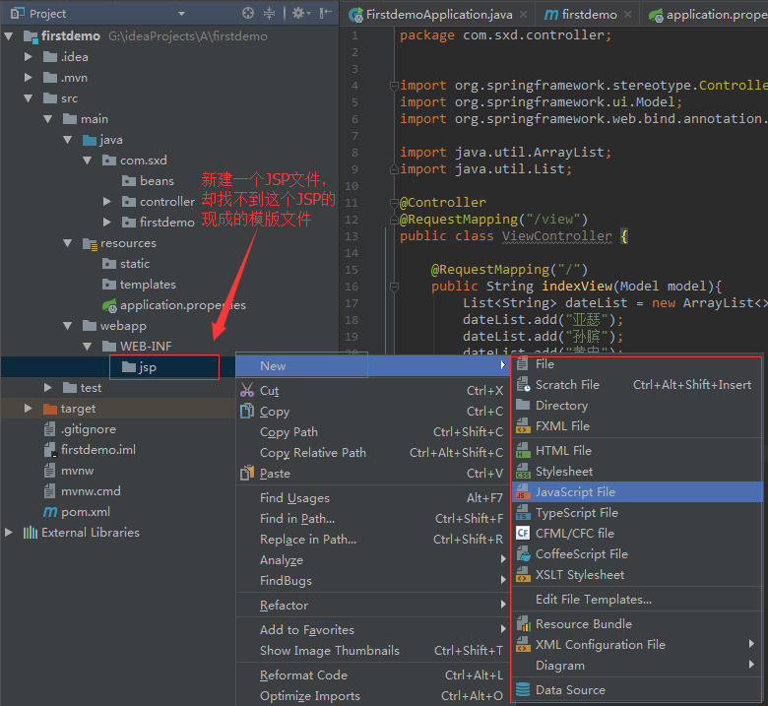The height and width of the screenshot is (706, 768).
Task: Select pom.xml in project tree
Action: click(x=77, y=511)
